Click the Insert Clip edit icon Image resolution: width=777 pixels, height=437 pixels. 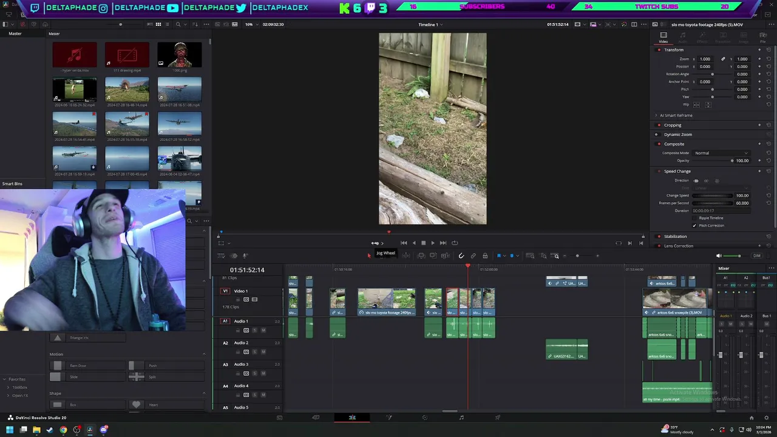click(x=421, y=256)
